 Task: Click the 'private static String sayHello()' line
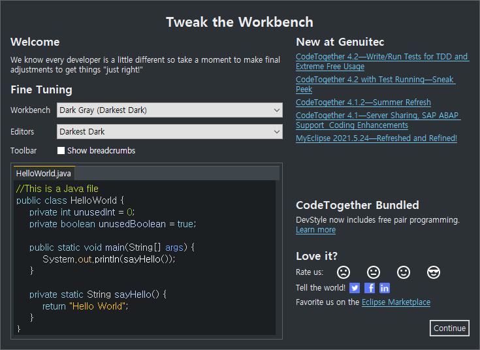[x=98, y=294]
